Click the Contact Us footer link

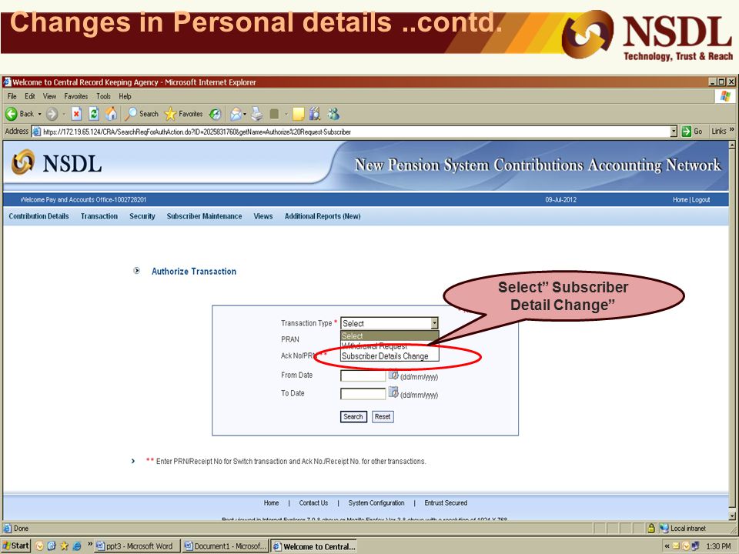tap(313, 502)
